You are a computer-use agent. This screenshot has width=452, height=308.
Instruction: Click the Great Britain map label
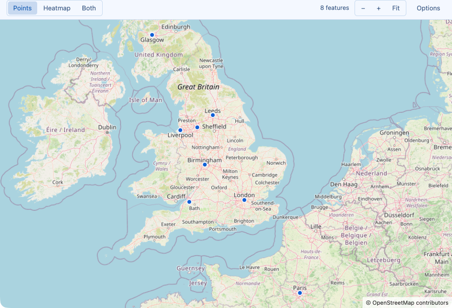[x=198, y=87]
